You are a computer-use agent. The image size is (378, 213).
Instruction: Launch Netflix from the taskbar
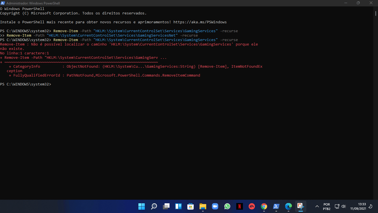[240, 206]
